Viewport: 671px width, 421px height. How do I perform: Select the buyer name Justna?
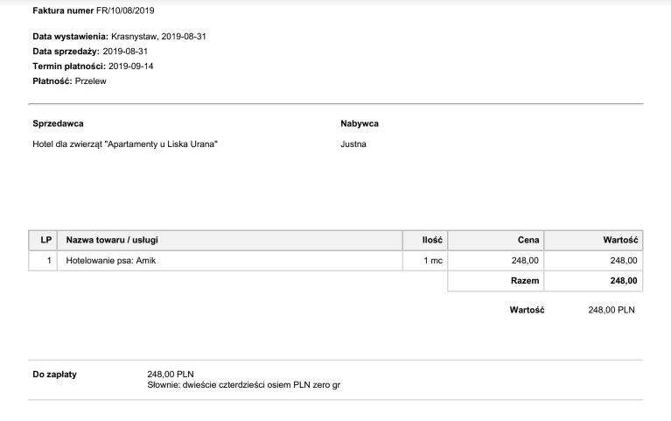click(x=353, y=144)
